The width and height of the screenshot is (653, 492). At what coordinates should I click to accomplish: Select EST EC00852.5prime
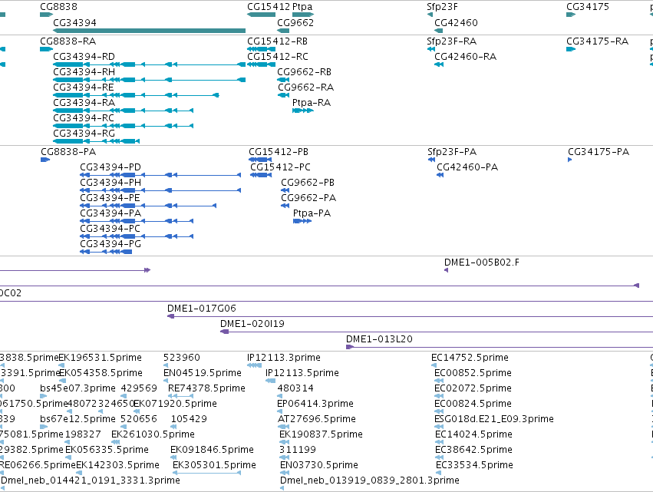473,373
